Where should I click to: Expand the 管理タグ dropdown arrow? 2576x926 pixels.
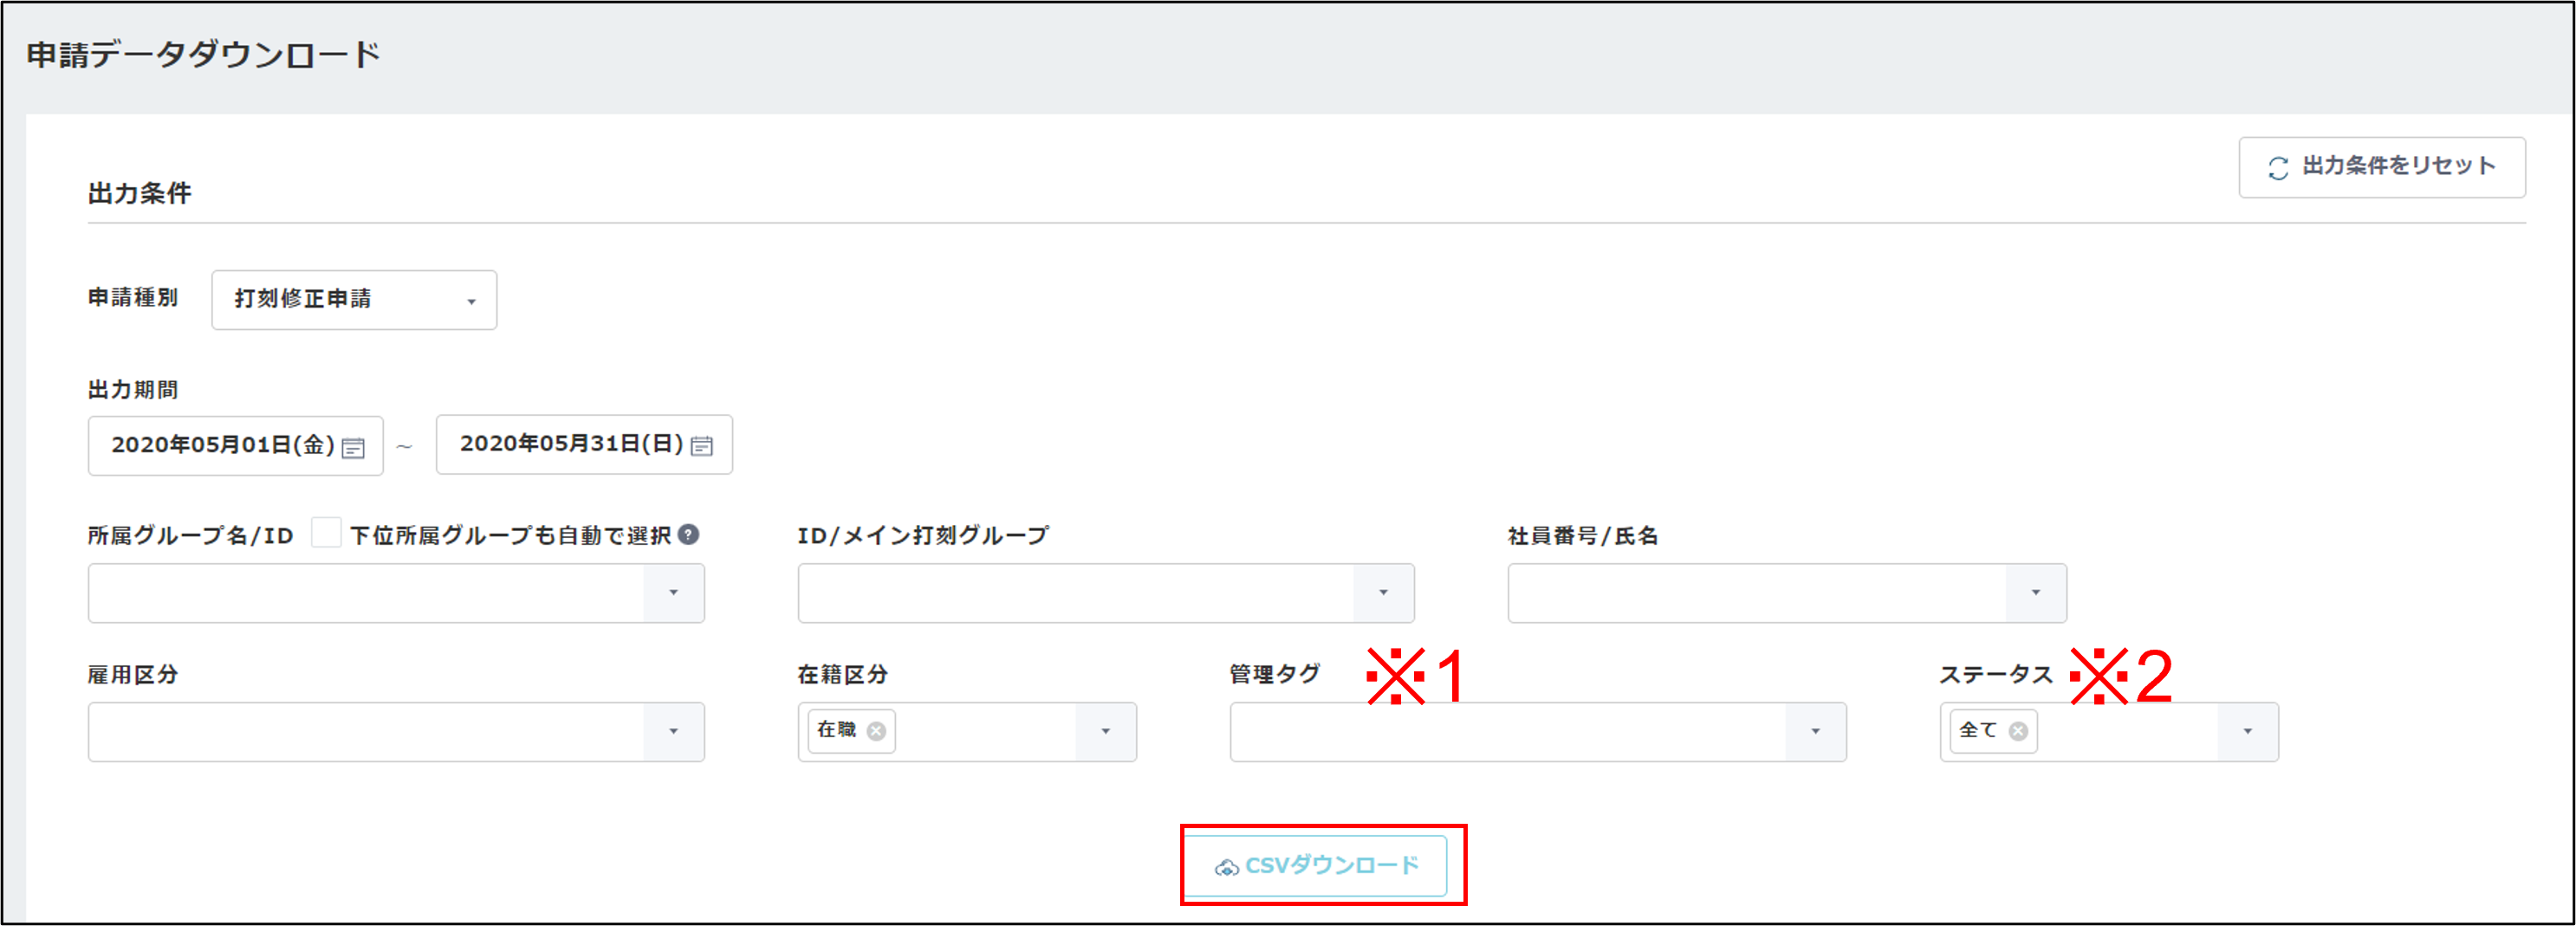coord(1815,732)
